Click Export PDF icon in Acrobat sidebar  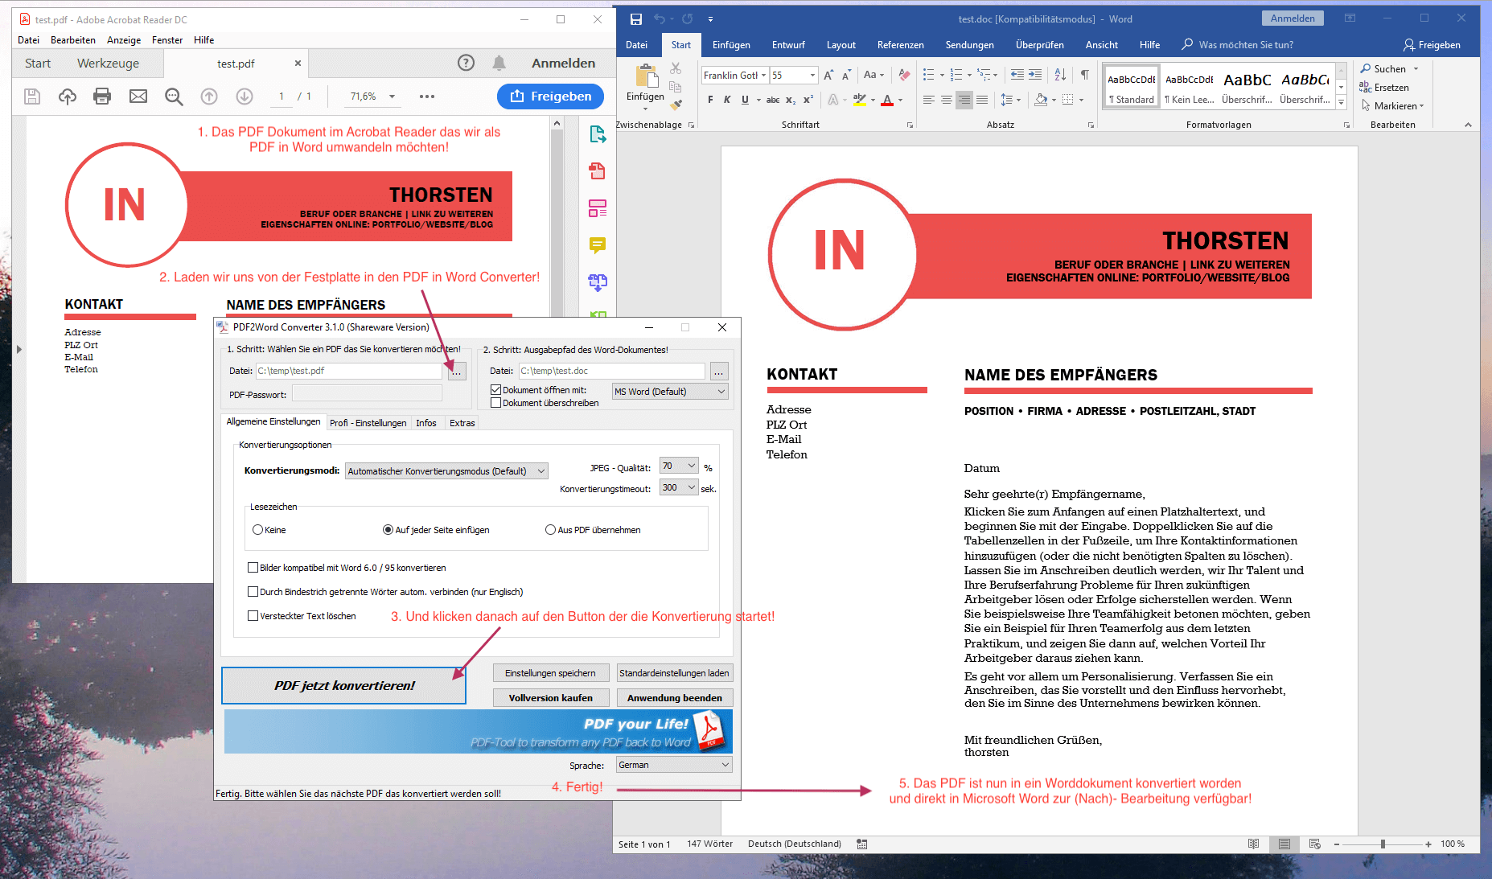click(x=598, y=133)
